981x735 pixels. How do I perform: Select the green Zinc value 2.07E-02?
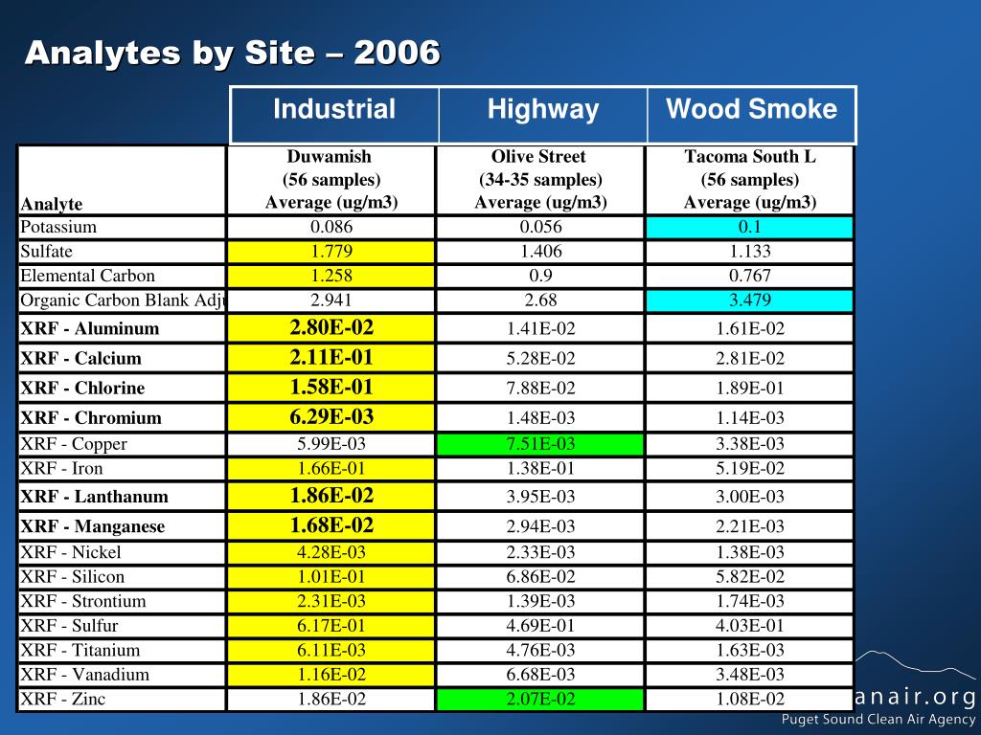[540, 699]
